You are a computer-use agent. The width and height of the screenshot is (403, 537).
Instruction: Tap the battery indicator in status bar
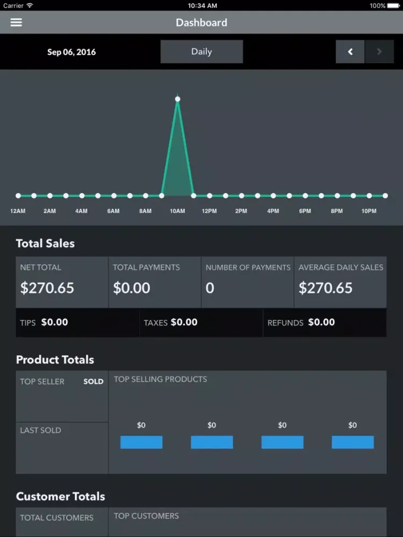(393, 5)
